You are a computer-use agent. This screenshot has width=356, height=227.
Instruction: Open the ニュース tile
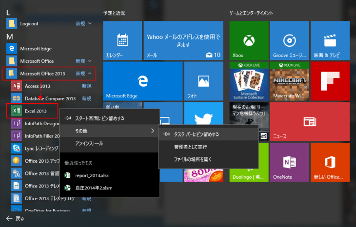[310, 122]
